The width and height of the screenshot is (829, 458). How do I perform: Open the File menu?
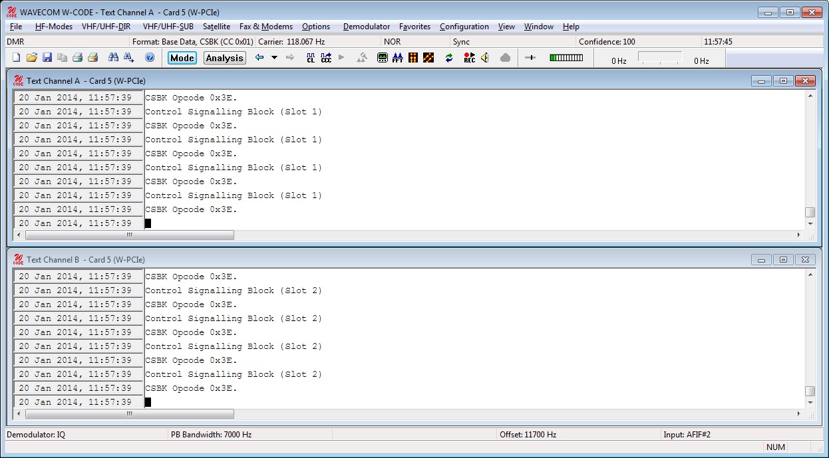click(x=16, y=27)
